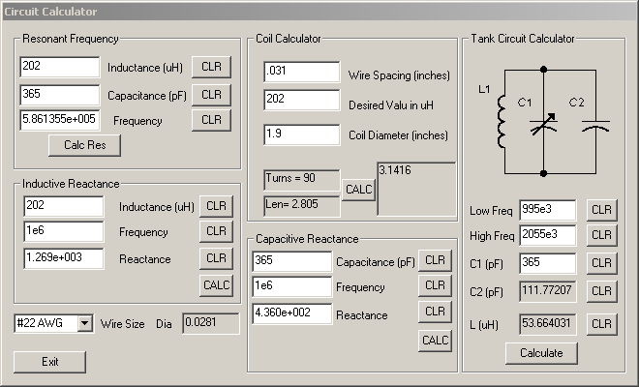Screen dimensions: 639x387
Task: Edit the Low Freq field 995e3
Action: (x=548, y=210)
